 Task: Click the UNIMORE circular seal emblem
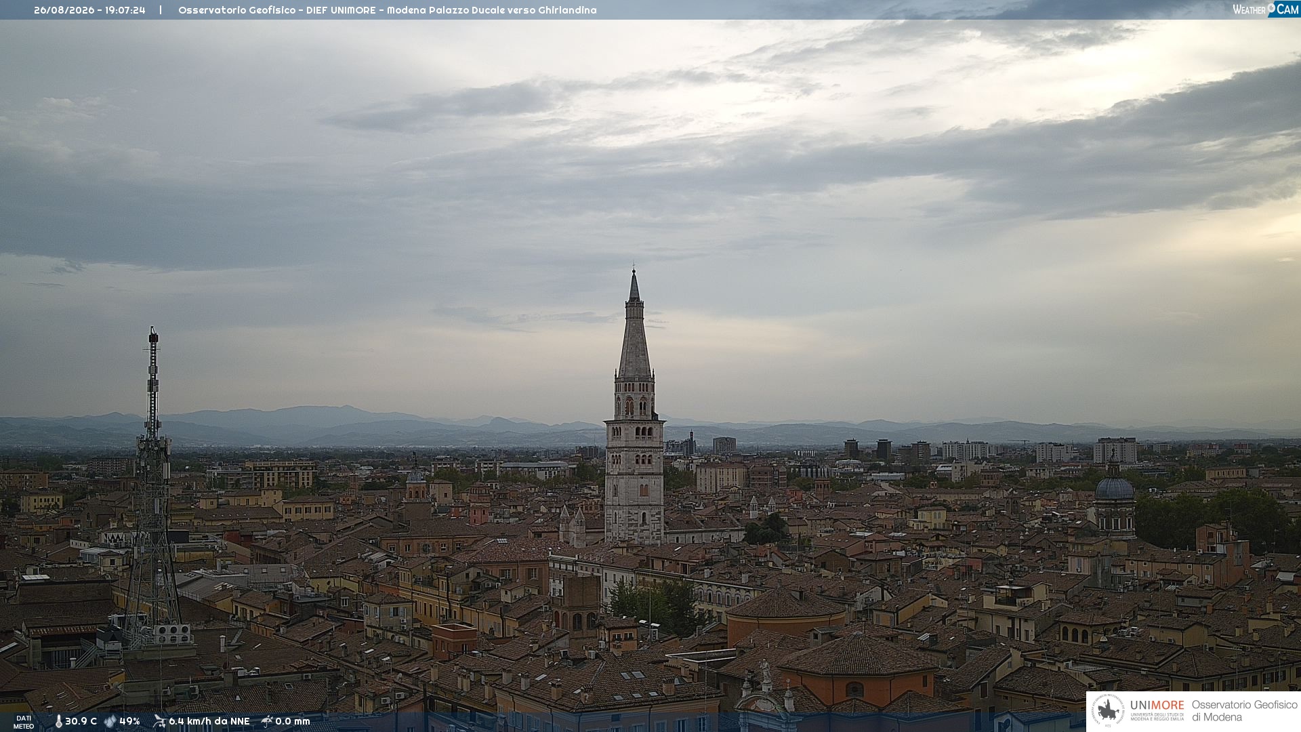pos(1109,711)
